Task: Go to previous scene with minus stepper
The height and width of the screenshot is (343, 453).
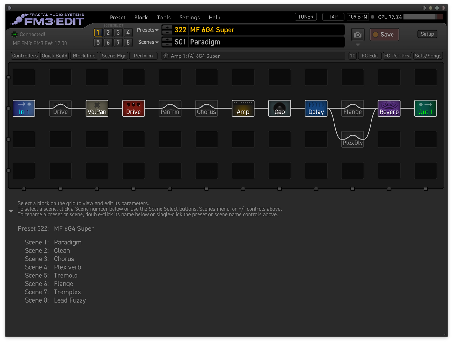Action: (x=167, y=45)
